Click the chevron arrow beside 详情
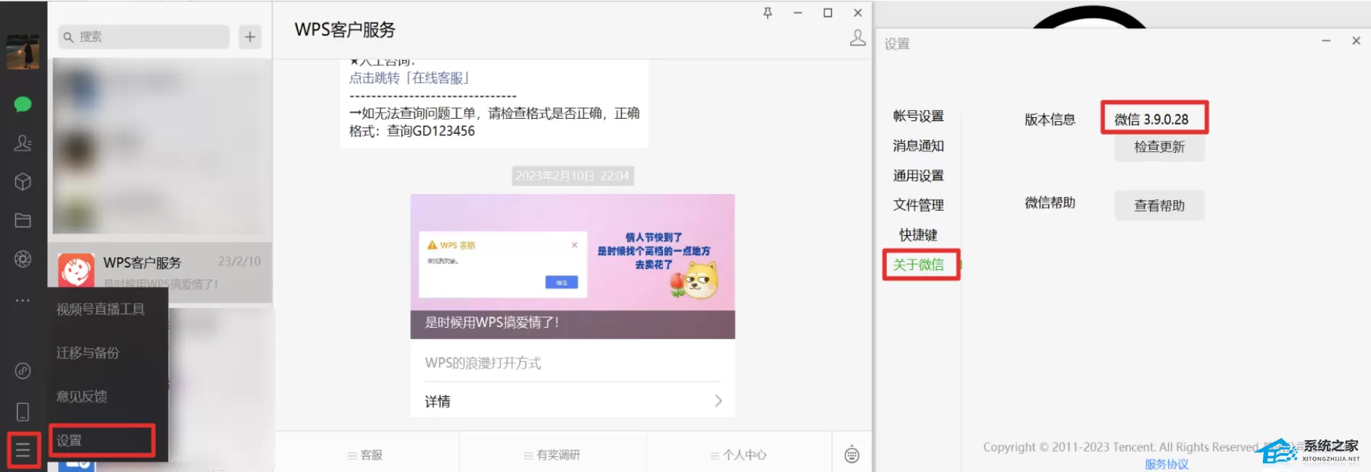The image size is (1371, 472). [x=718, y=400]
